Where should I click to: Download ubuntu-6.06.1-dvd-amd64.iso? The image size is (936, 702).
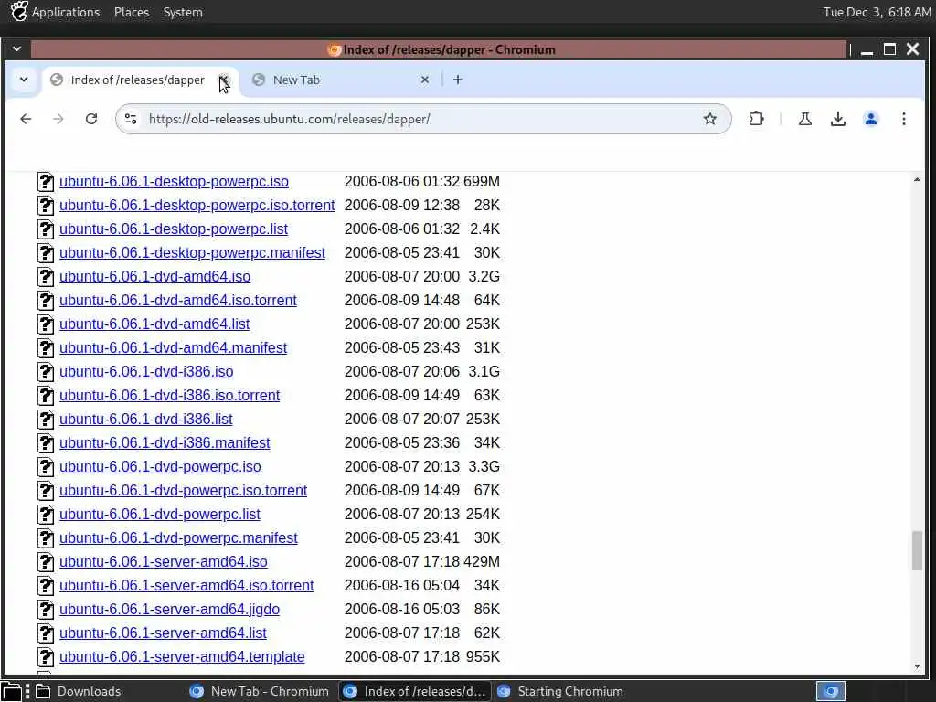pyautogui.click(x=154, y=276)
